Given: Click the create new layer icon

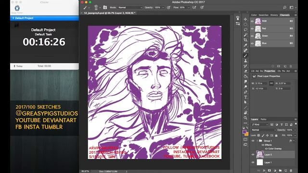Looking at the screenshot, I should tap(285, 171).
